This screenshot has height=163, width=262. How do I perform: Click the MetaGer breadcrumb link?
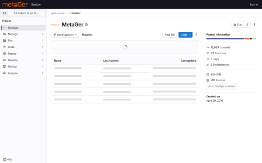(76, 13)
